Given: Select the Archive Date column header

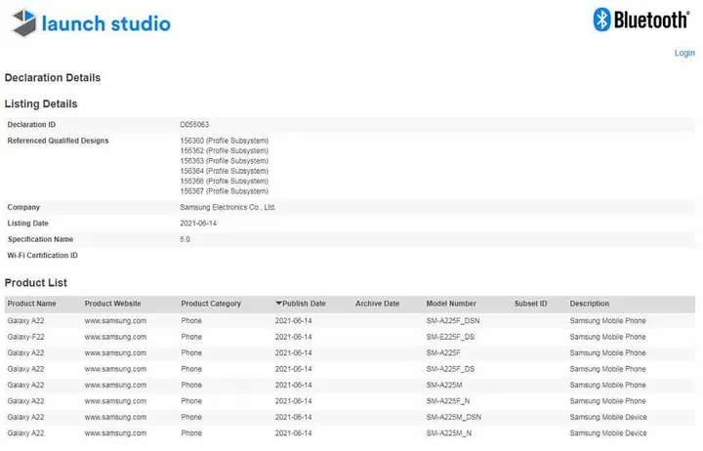Looking at the screenshot, I should pyautogui.click(x=377, y=304).
